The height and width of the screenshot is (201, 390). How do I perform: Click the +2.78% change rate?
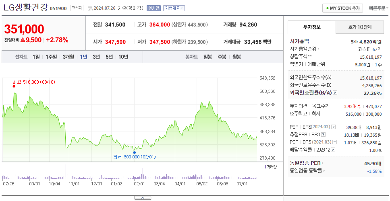(x=57, y=40)
